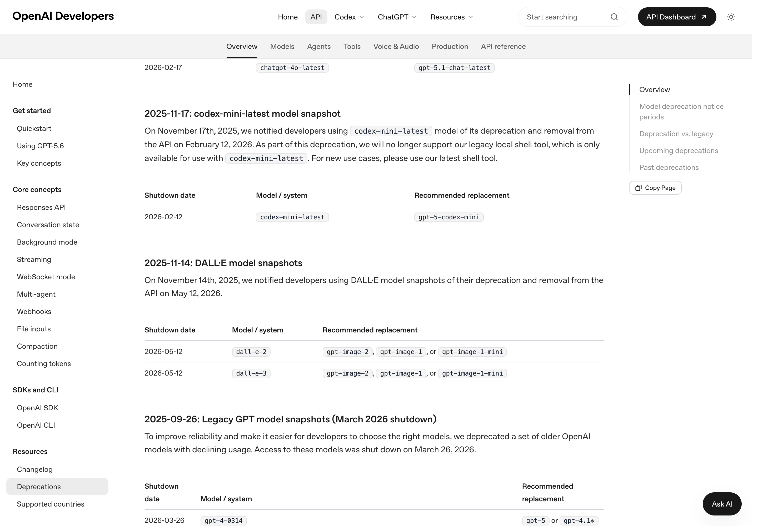This screenshot has height=526, width=758.
Task: Select the API item in top navigation
Action: click(316, 17)
